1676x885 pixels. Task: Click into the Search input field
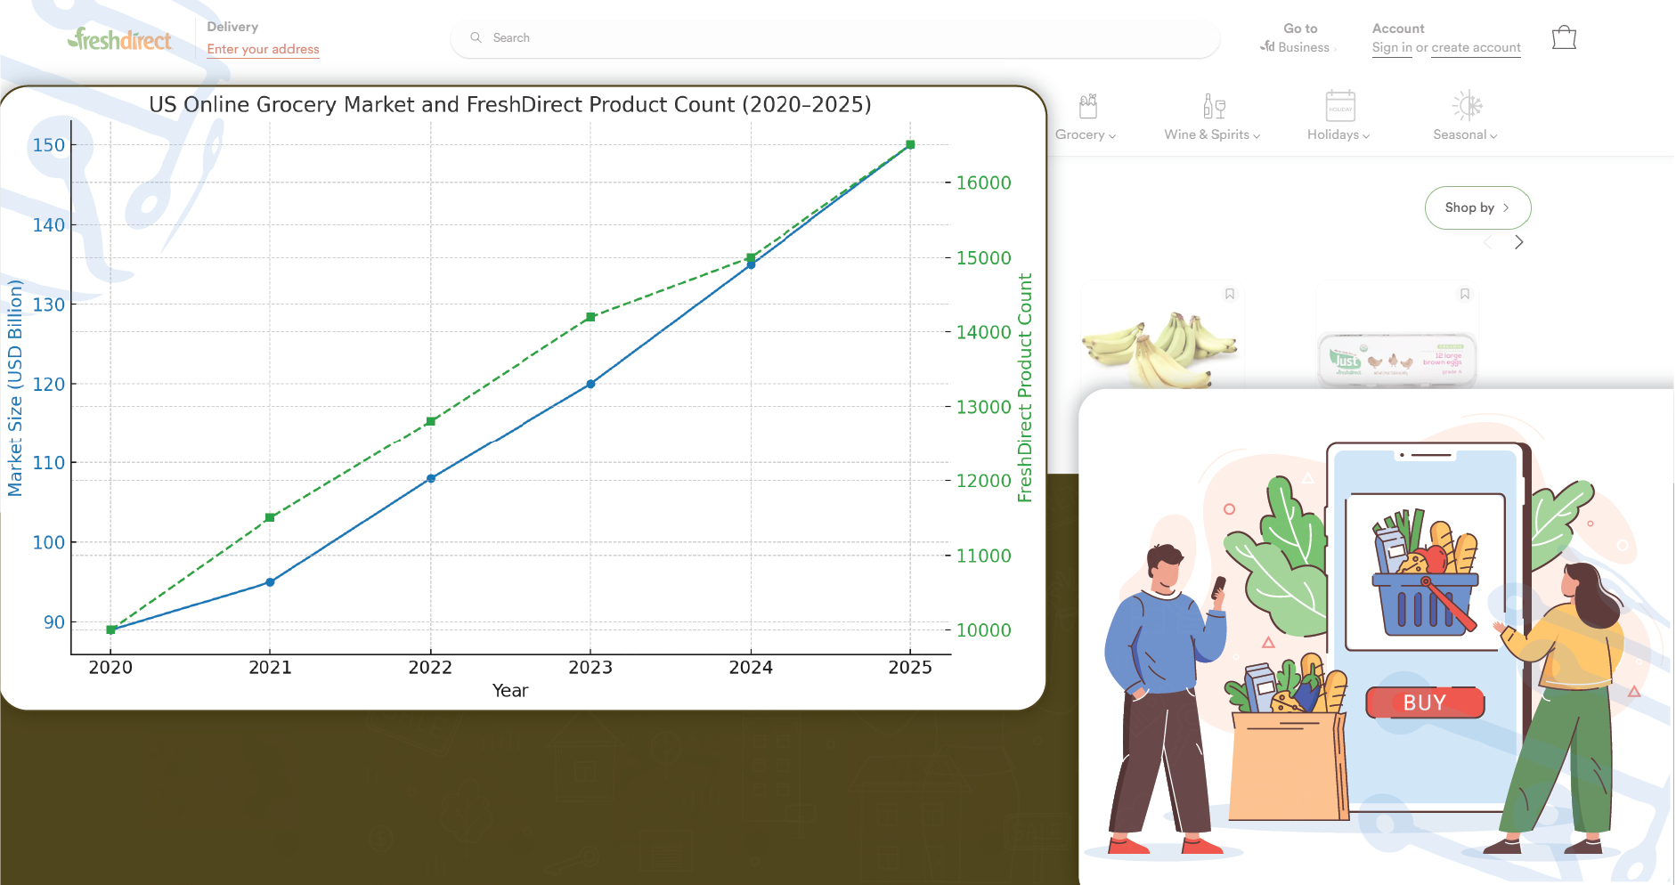pyautogui.click(x=837, y=37)
